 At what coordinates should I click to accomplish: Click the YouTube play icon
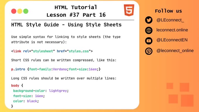[149, 41]
